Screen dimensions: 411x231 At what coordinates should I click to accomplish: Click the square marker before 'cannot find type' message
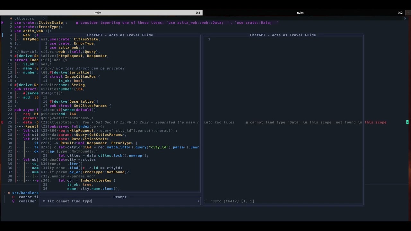[247, 122]
